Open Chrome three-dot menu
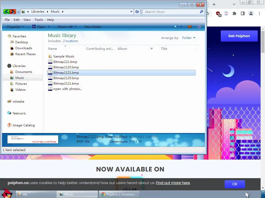The height and width of the screenshot is (198, 265). [x=259, y=13]
